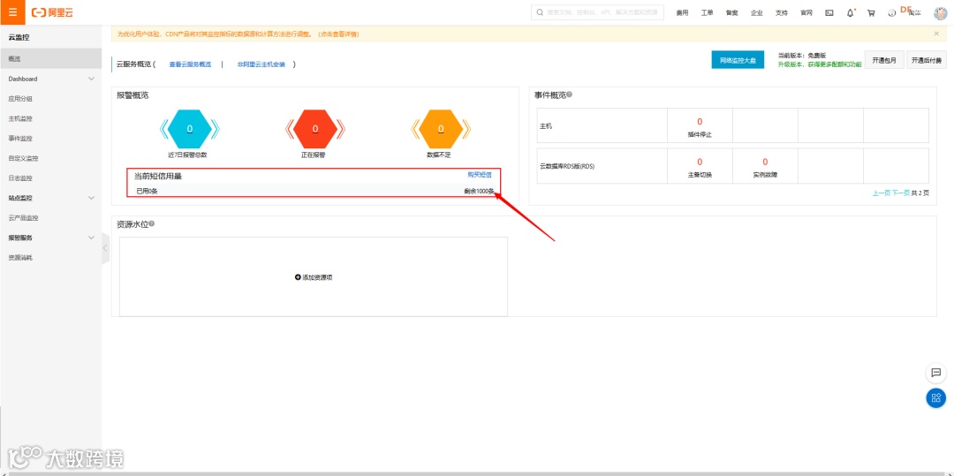Expand the Dashboard sidebar group
The height and width of the screenshot is (476, 954).
(51, 79)
